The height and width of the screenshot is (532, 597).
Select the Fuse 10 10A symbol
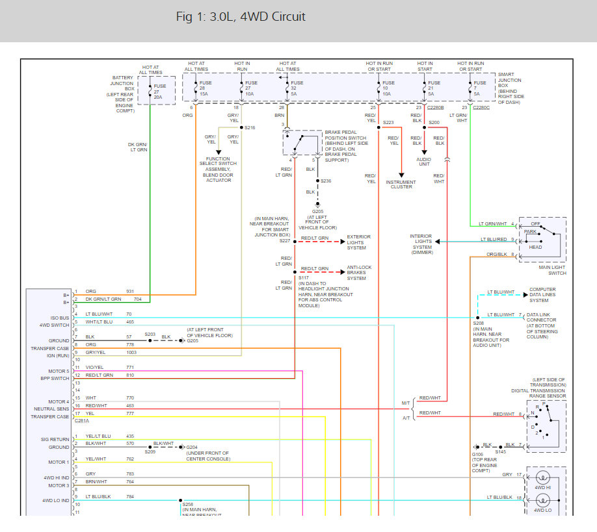pyautogui.click(x=378, y=88)
